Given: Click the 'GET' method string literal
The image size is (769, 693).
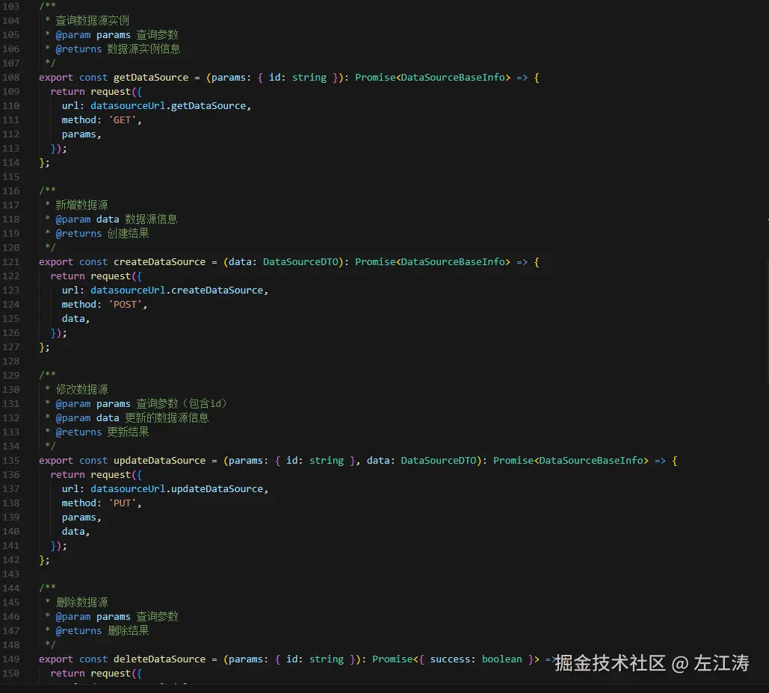Looking at the screenshot, I should 123,119.
